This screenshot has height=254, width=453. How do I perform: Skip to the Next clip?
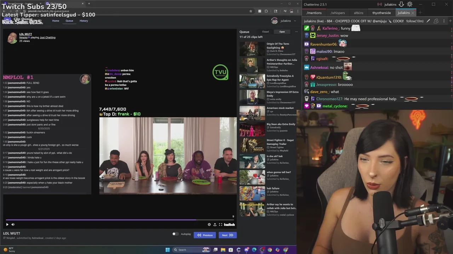coord(228,235)
